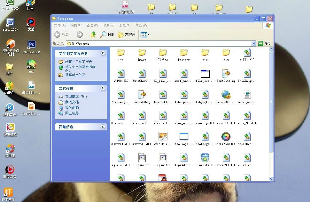Click the Up one level toolbar arrow
Viewport: 310px width, 202px height.
point(93,35)
